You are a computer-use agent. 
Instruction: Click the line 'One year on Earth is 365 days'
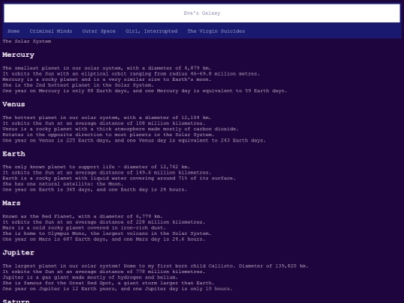click(95, 189)
